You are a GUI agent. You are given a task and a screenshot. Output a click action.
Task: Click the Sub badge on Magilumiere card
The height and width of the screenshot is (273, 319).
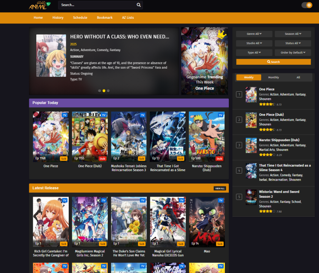pyautogui.click(x=103, y=244)
